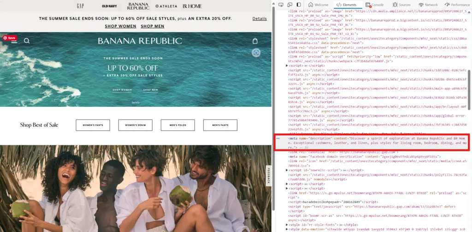Open the Welcome tab in DevTools
This screenshot has width=472, height=232.
tap(318, 5)
